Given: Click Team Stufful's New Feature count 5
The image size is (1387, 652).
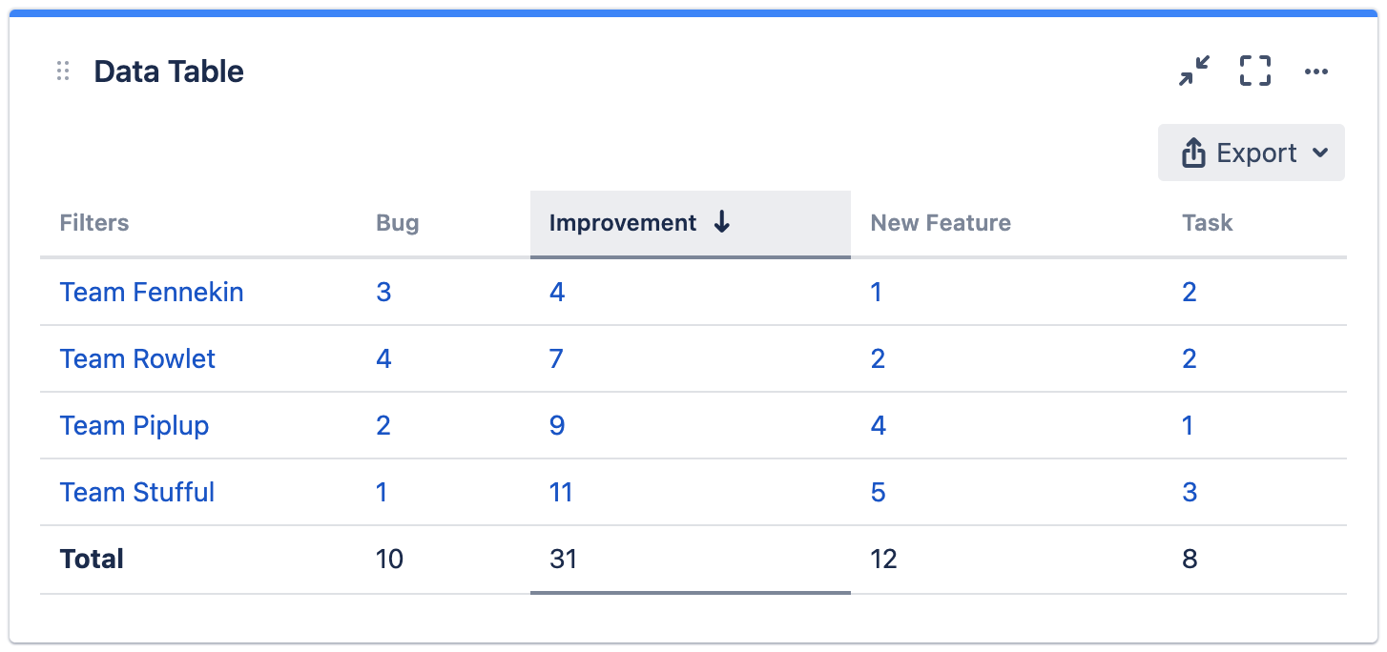Looking at the screenshot, I should [x=878, y=492].
